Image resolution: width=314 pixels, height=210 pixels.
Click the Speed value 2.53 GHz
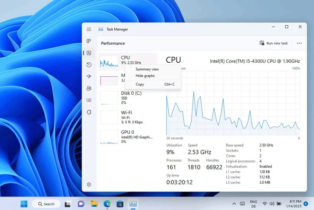199,152
